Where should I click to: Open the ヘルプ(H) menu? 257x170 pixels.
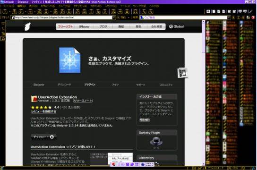[154, 6]
